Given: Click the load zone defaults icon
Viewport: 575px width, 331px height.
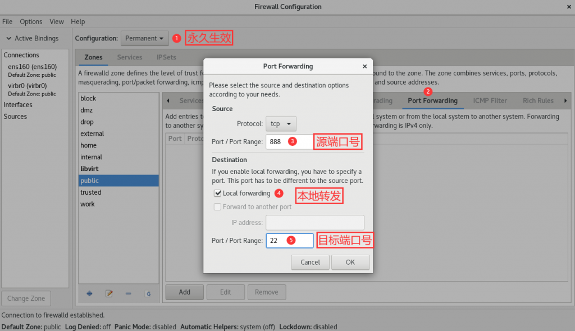Looking at the screenshot, I should point(148,293).
